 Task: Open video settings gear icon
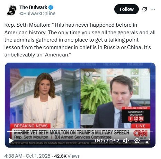[137, 141]
